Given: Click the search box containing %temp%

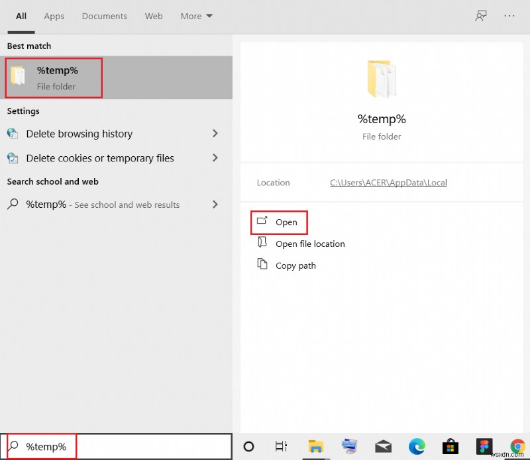Looking at the screenshot, I should click(x=117, y=447).
